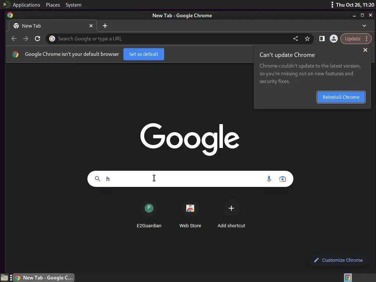Click the Chrome logo in the window title bar
This screenshot has height=282, width=376.
(10, 15)
